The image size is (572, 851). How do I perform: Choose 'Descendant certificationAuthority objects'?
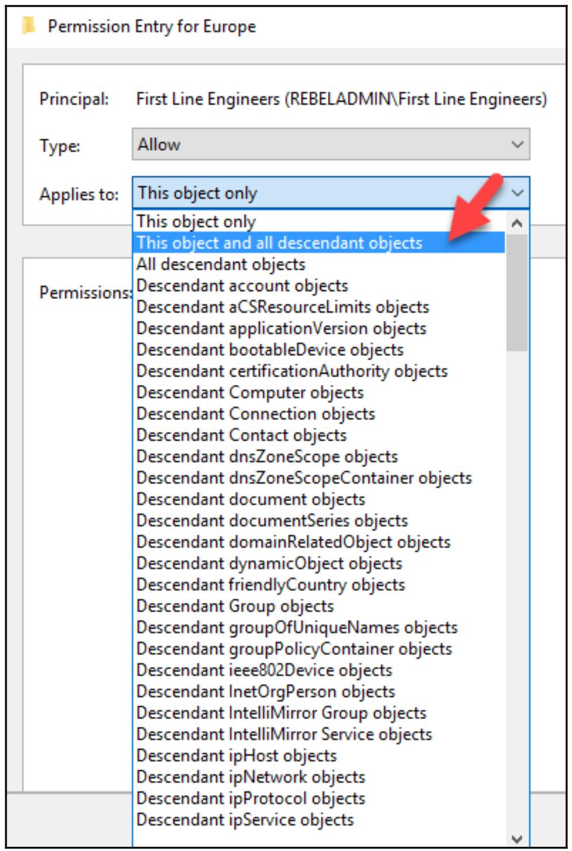tap(292, 371)
